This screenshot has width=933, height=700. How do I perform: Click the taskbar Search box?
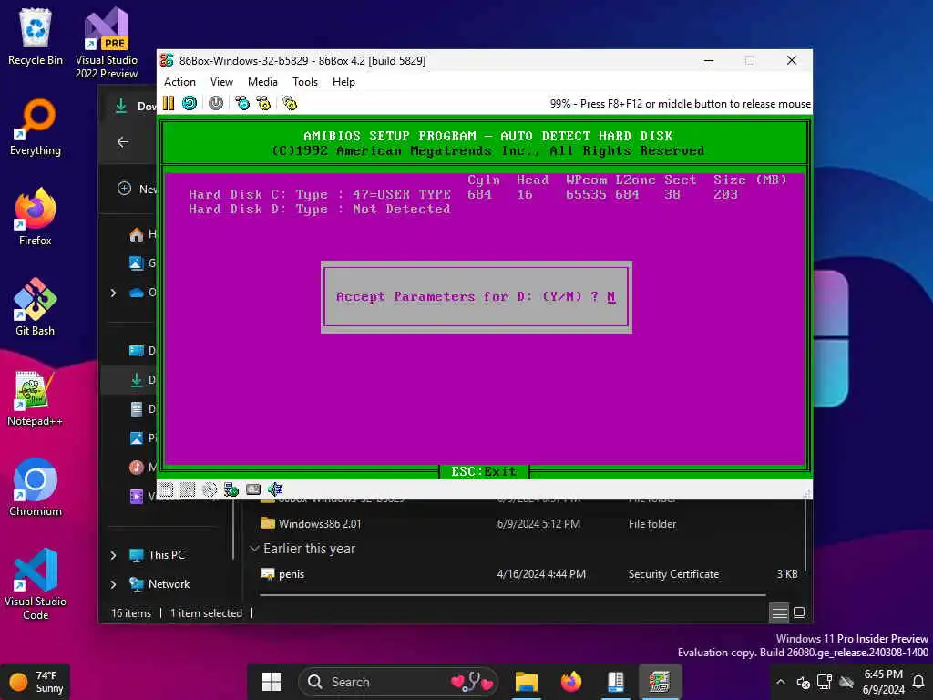398,682
